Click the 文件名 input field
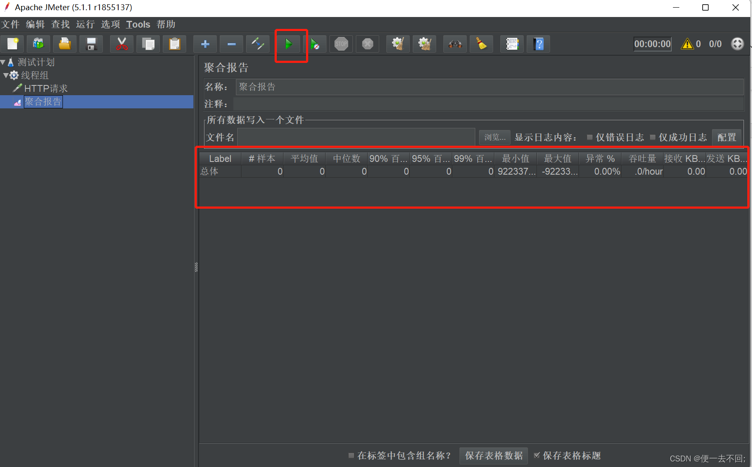The image size is (752, 467). click(x=356, y=137)
